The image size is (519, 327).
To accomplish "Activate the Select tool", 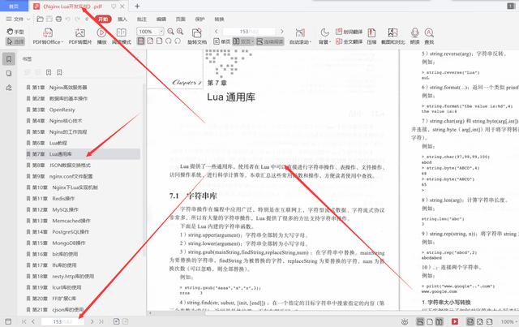I will click(x=15, y=41).
